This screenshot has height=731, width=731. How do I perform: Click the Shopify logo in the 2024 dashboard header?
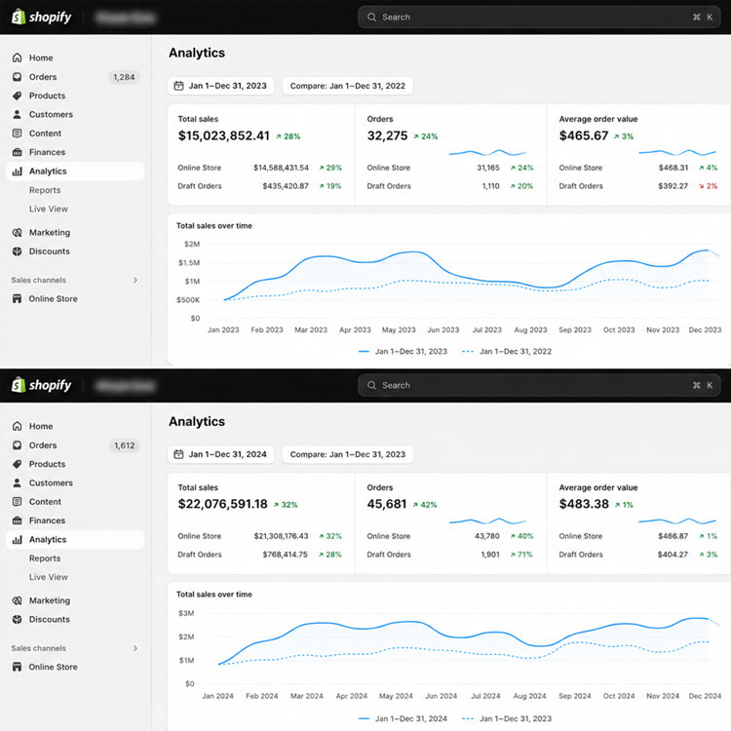click(x=42, y=385)
